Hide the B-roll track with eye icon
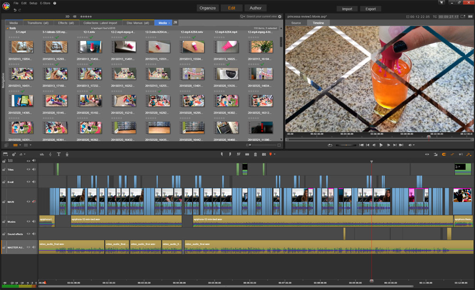This screenshot has height=290, width=475. point(28,182)
